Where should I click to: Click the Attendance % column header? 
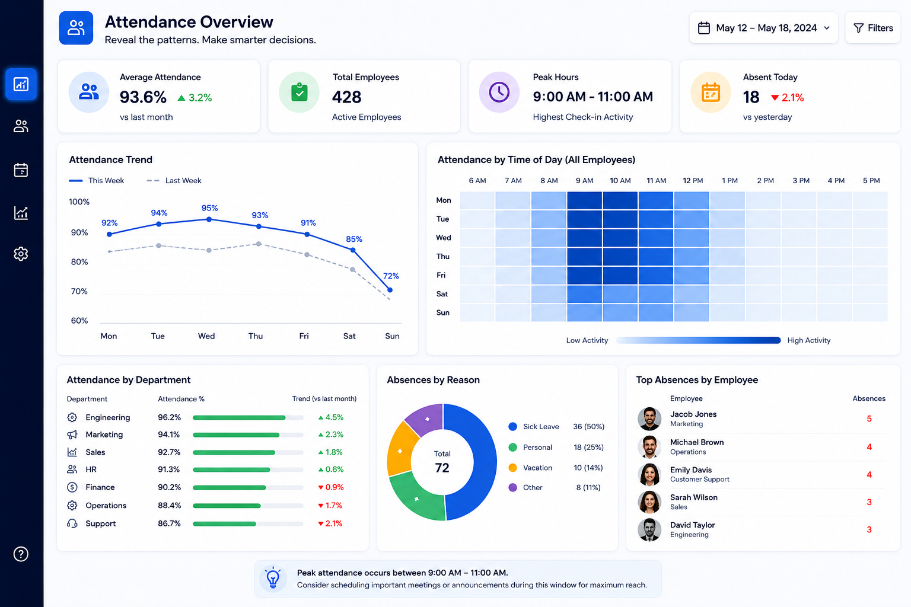(181, 399)
